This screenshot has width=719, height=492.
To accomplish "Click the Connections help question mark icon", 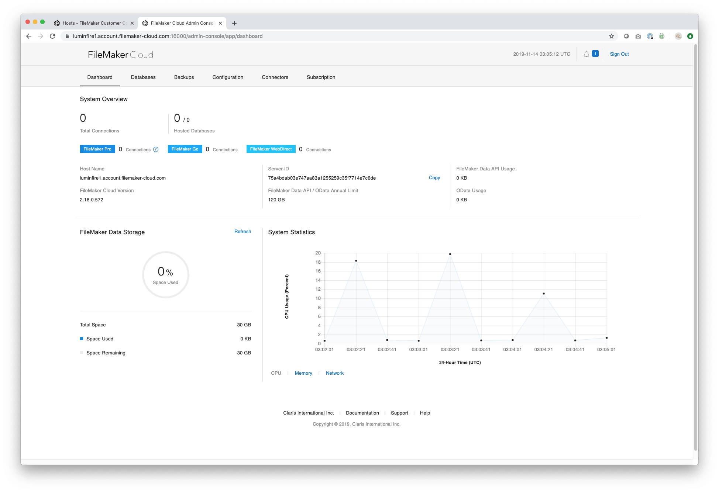I will tap(156, 149).
